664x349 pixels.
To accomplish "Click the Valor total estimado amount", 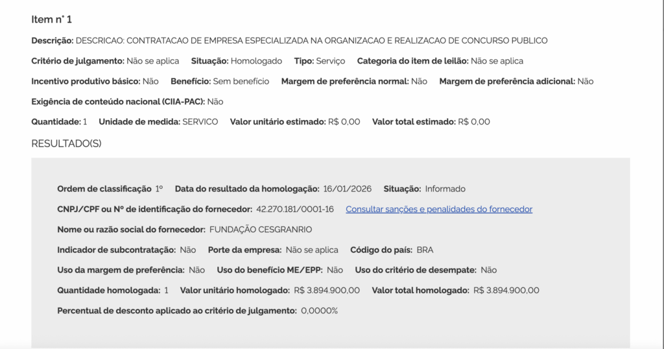I will (474, 122).
